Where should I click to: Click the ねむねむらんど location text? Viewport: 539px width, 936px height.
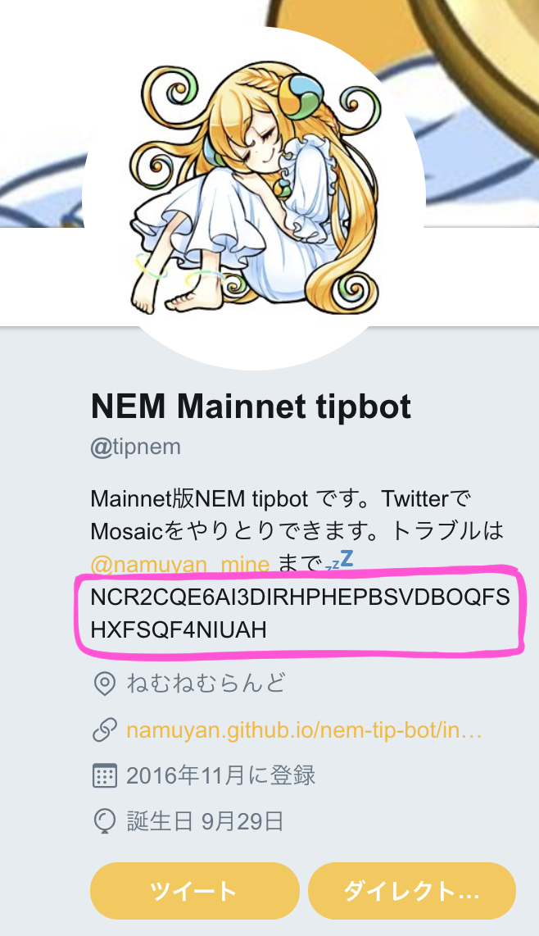206,684
